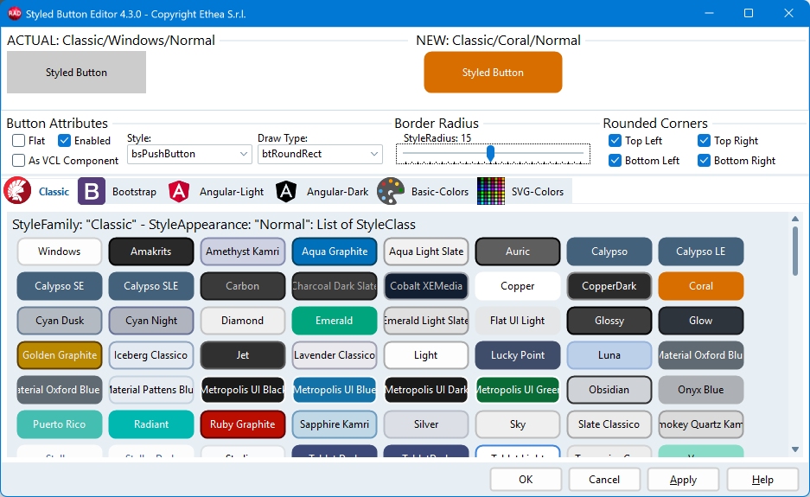The image size is (810, 497).
Task: Select the Aqua Light Slate style
Action: click(425, 251)
